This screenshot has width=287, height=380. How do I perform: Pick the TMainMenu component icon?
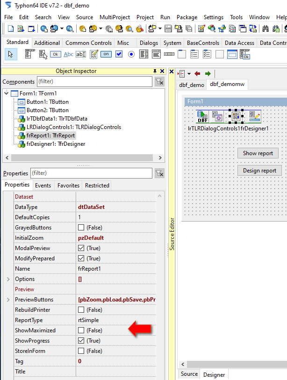pos(30,54)
